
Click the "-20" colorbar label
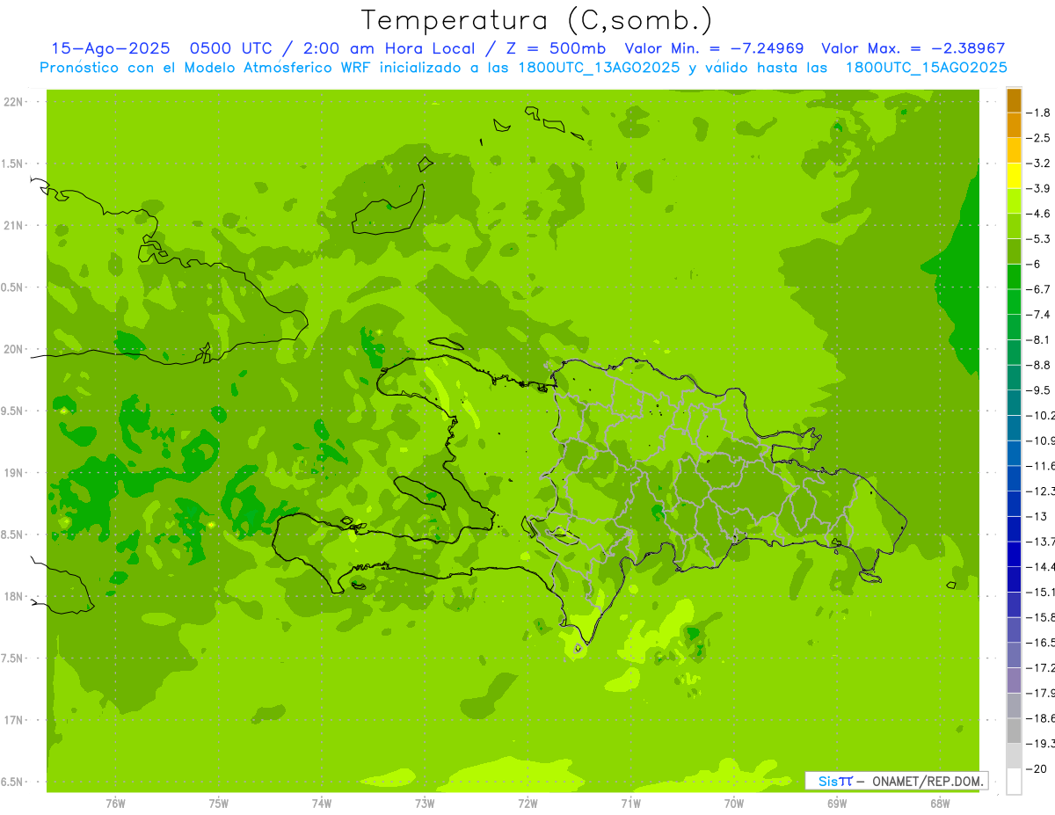coord(1037,768)
